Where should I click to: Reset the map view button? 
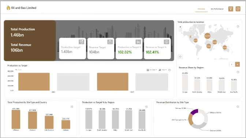180,57
